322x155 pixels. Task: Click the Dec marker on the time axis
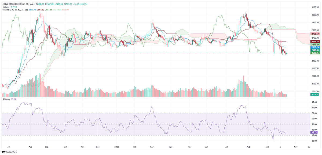coord(98,147)
